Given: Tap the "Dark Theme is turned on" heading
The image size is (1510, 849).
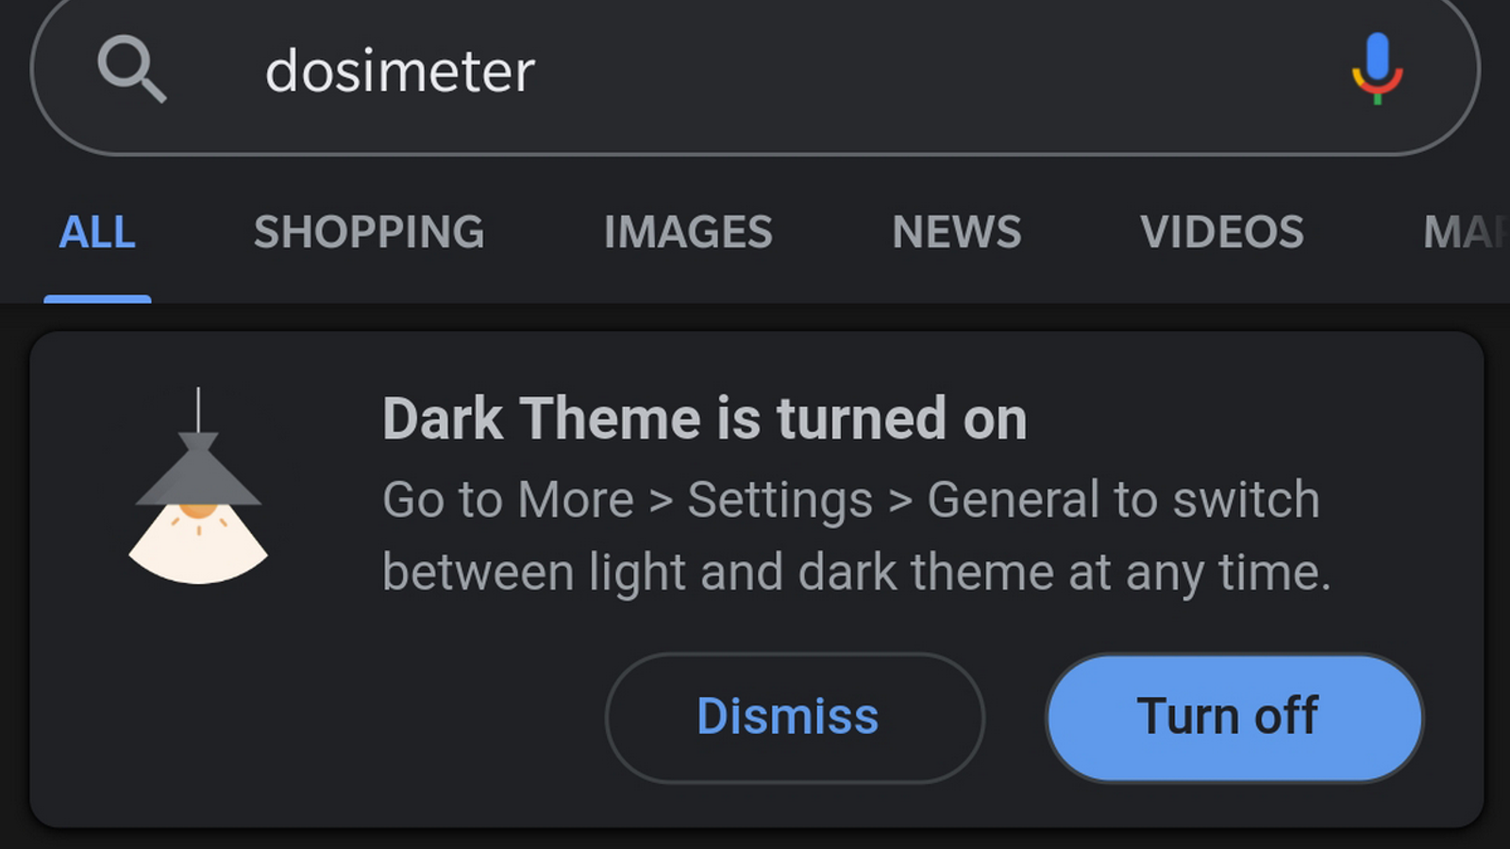Looking at the screenshot, I should click(x=704, y=419).
